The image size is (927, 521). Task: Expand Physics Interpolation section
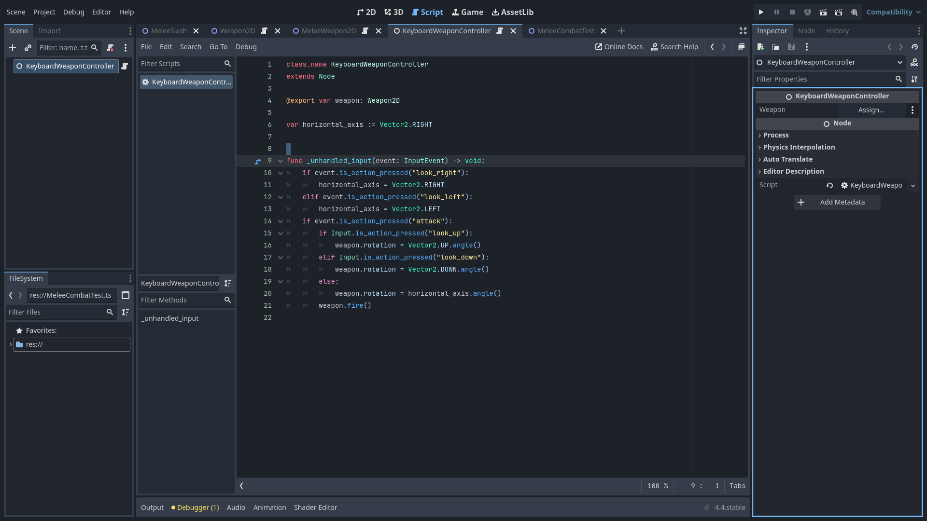pos(799,147)
